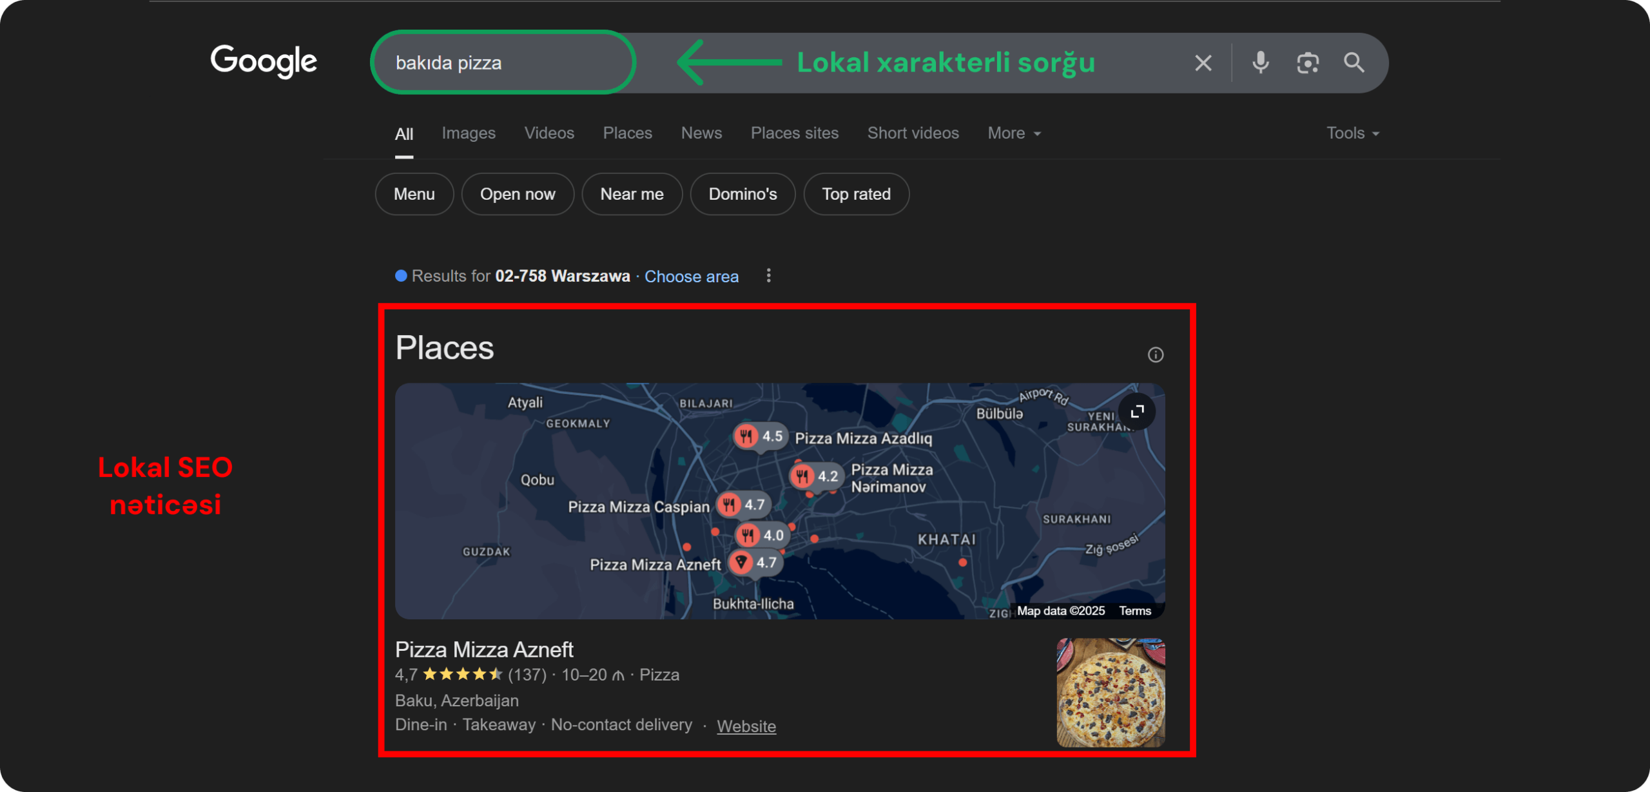
Task: Apply the Domino's filter chip
Action: 742,194
